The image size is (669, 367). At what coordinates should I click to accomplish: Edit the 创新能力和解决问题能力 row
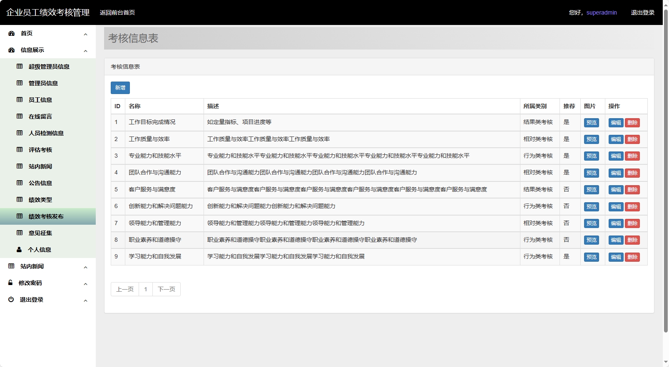[616, 207]
